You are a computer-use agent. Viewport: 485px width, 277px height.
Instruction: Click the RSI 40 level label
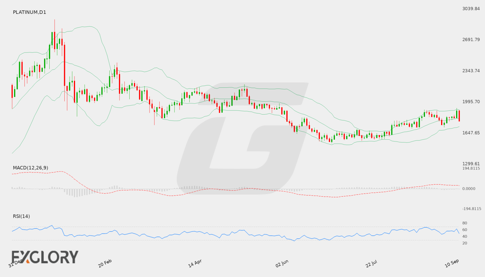point(465,236)
